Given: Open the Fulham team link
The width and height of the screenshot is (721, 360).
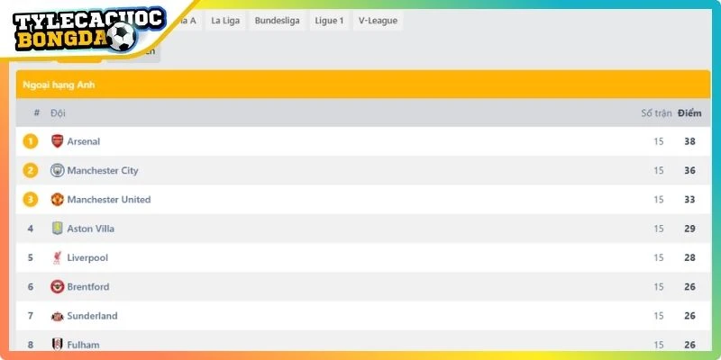Looking at the screenshot, I should pos(83,345).
